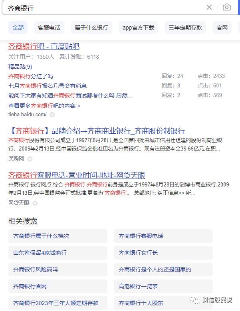The image size is (240, 311).
Task: Select the 全部 filter tab
Action: click(18, 28)
